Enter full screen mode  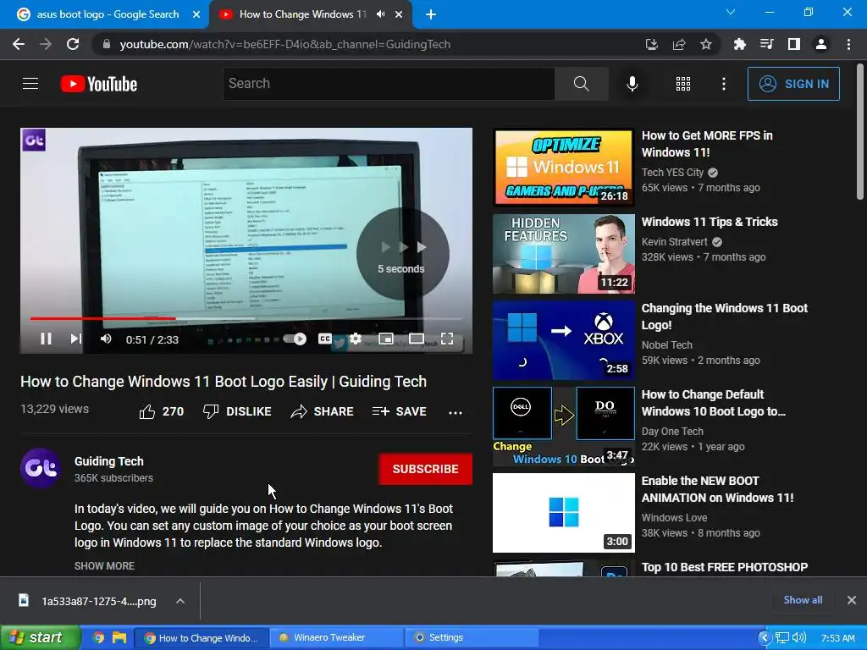447,339
